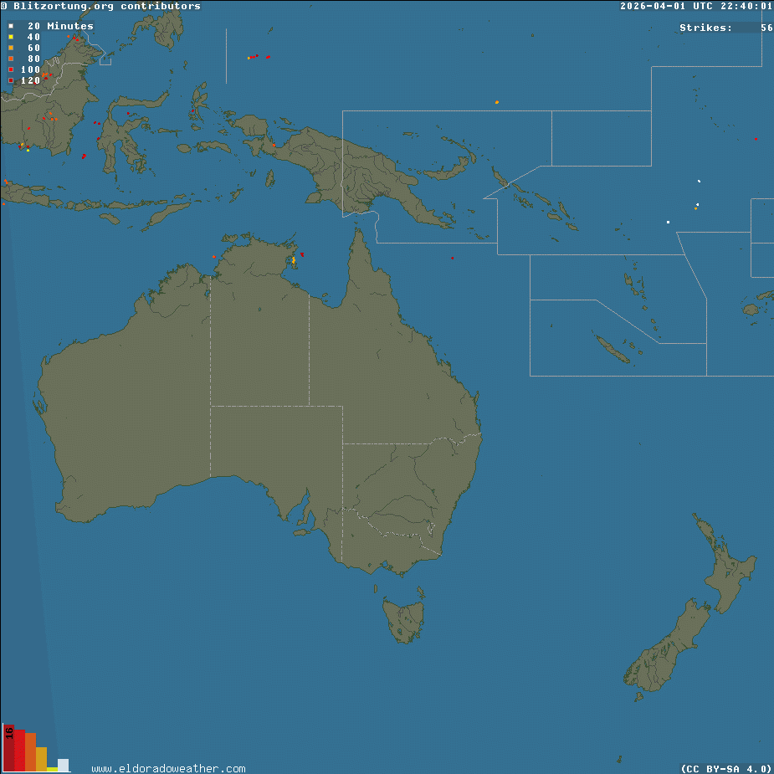The image size is (774, 774).
Task: Click Tasmania island on the map
Action: point(404,619)
